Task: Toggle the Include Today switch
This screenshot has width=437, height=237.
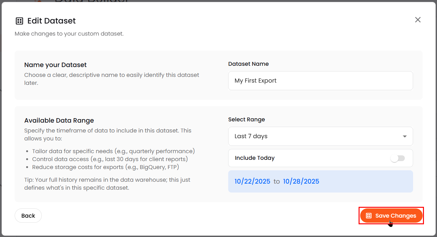Action: coord(397,158)
